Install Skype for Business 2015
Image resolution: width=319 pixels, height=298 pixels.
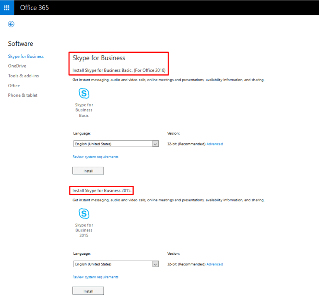pyautogui.click(x=88, y=291)
